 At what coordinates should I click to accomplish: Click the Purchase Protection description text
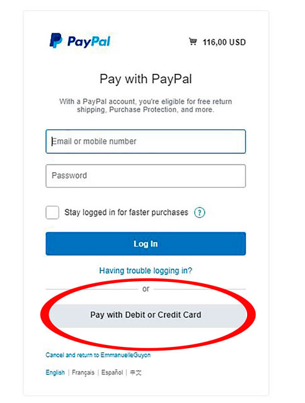tap(146, 105)
